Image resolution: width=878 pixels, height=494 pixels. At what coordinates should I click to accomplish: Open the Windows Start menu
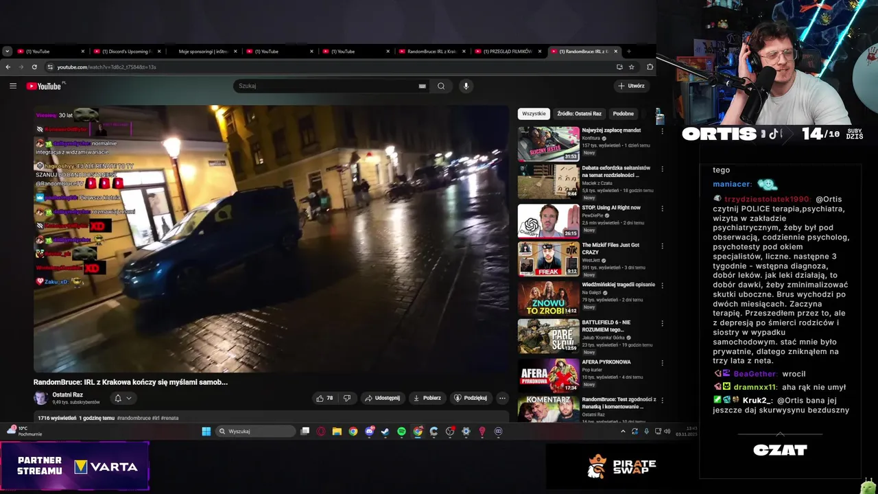click(206, 432)
